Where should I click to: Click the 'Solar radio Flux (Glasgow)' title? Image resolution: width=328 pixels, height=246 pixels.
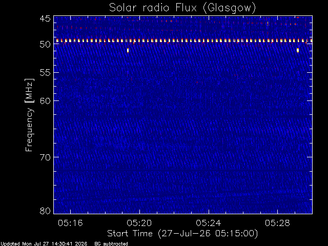click(182, 8)
